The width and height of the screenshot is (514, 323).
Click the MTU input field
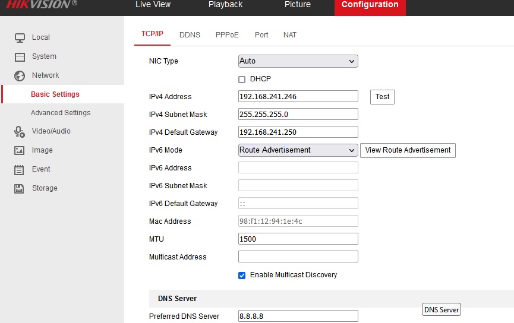click(298, 239)
